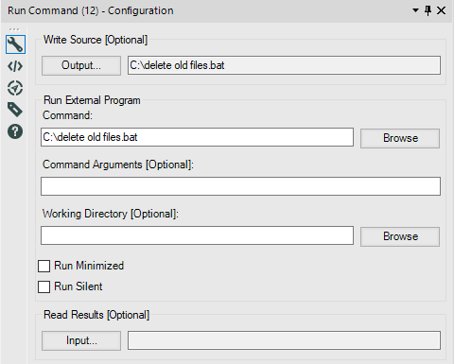Click the Write Source path field
The height and width of the screenshot is (364, 454).
[284, 65]
